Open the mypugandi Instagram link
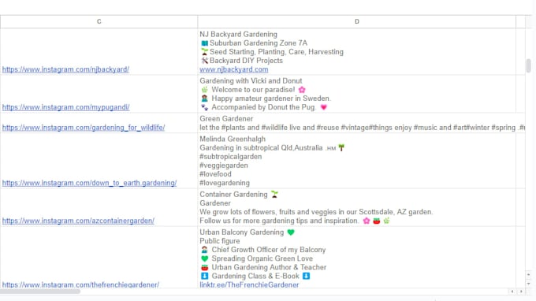 pos(65,107)
